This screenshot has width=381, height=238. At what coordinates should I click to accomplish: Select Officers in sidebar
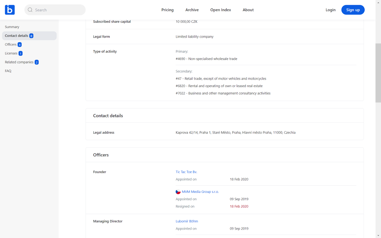point(11,44)
